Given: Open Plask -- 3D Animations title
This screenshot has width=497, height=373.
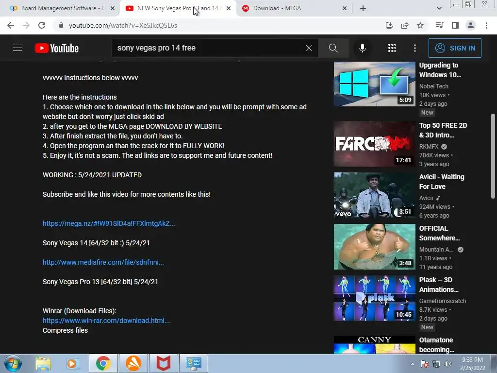Looking at the screenshot, I should (x=439, y=285).
